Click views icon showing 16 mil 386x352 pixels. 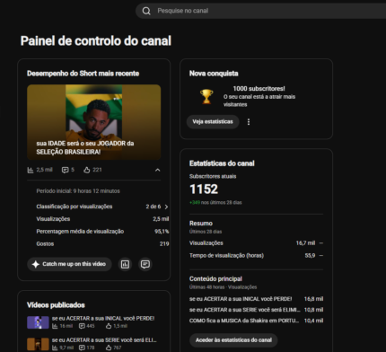[x=55, y=326]
